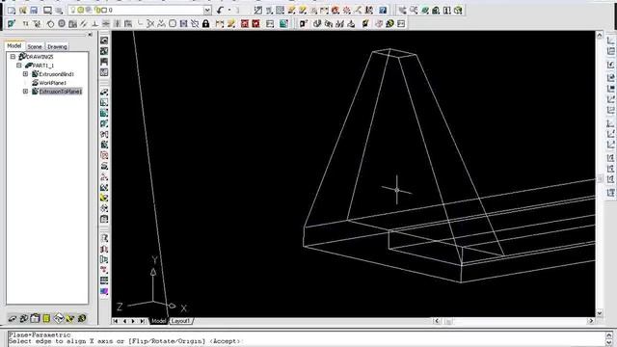Click the diamond-shaped icon in browser bottom toolbar
Image resolution: width=617 pixels, height=347 pixels.
point(58,318)
